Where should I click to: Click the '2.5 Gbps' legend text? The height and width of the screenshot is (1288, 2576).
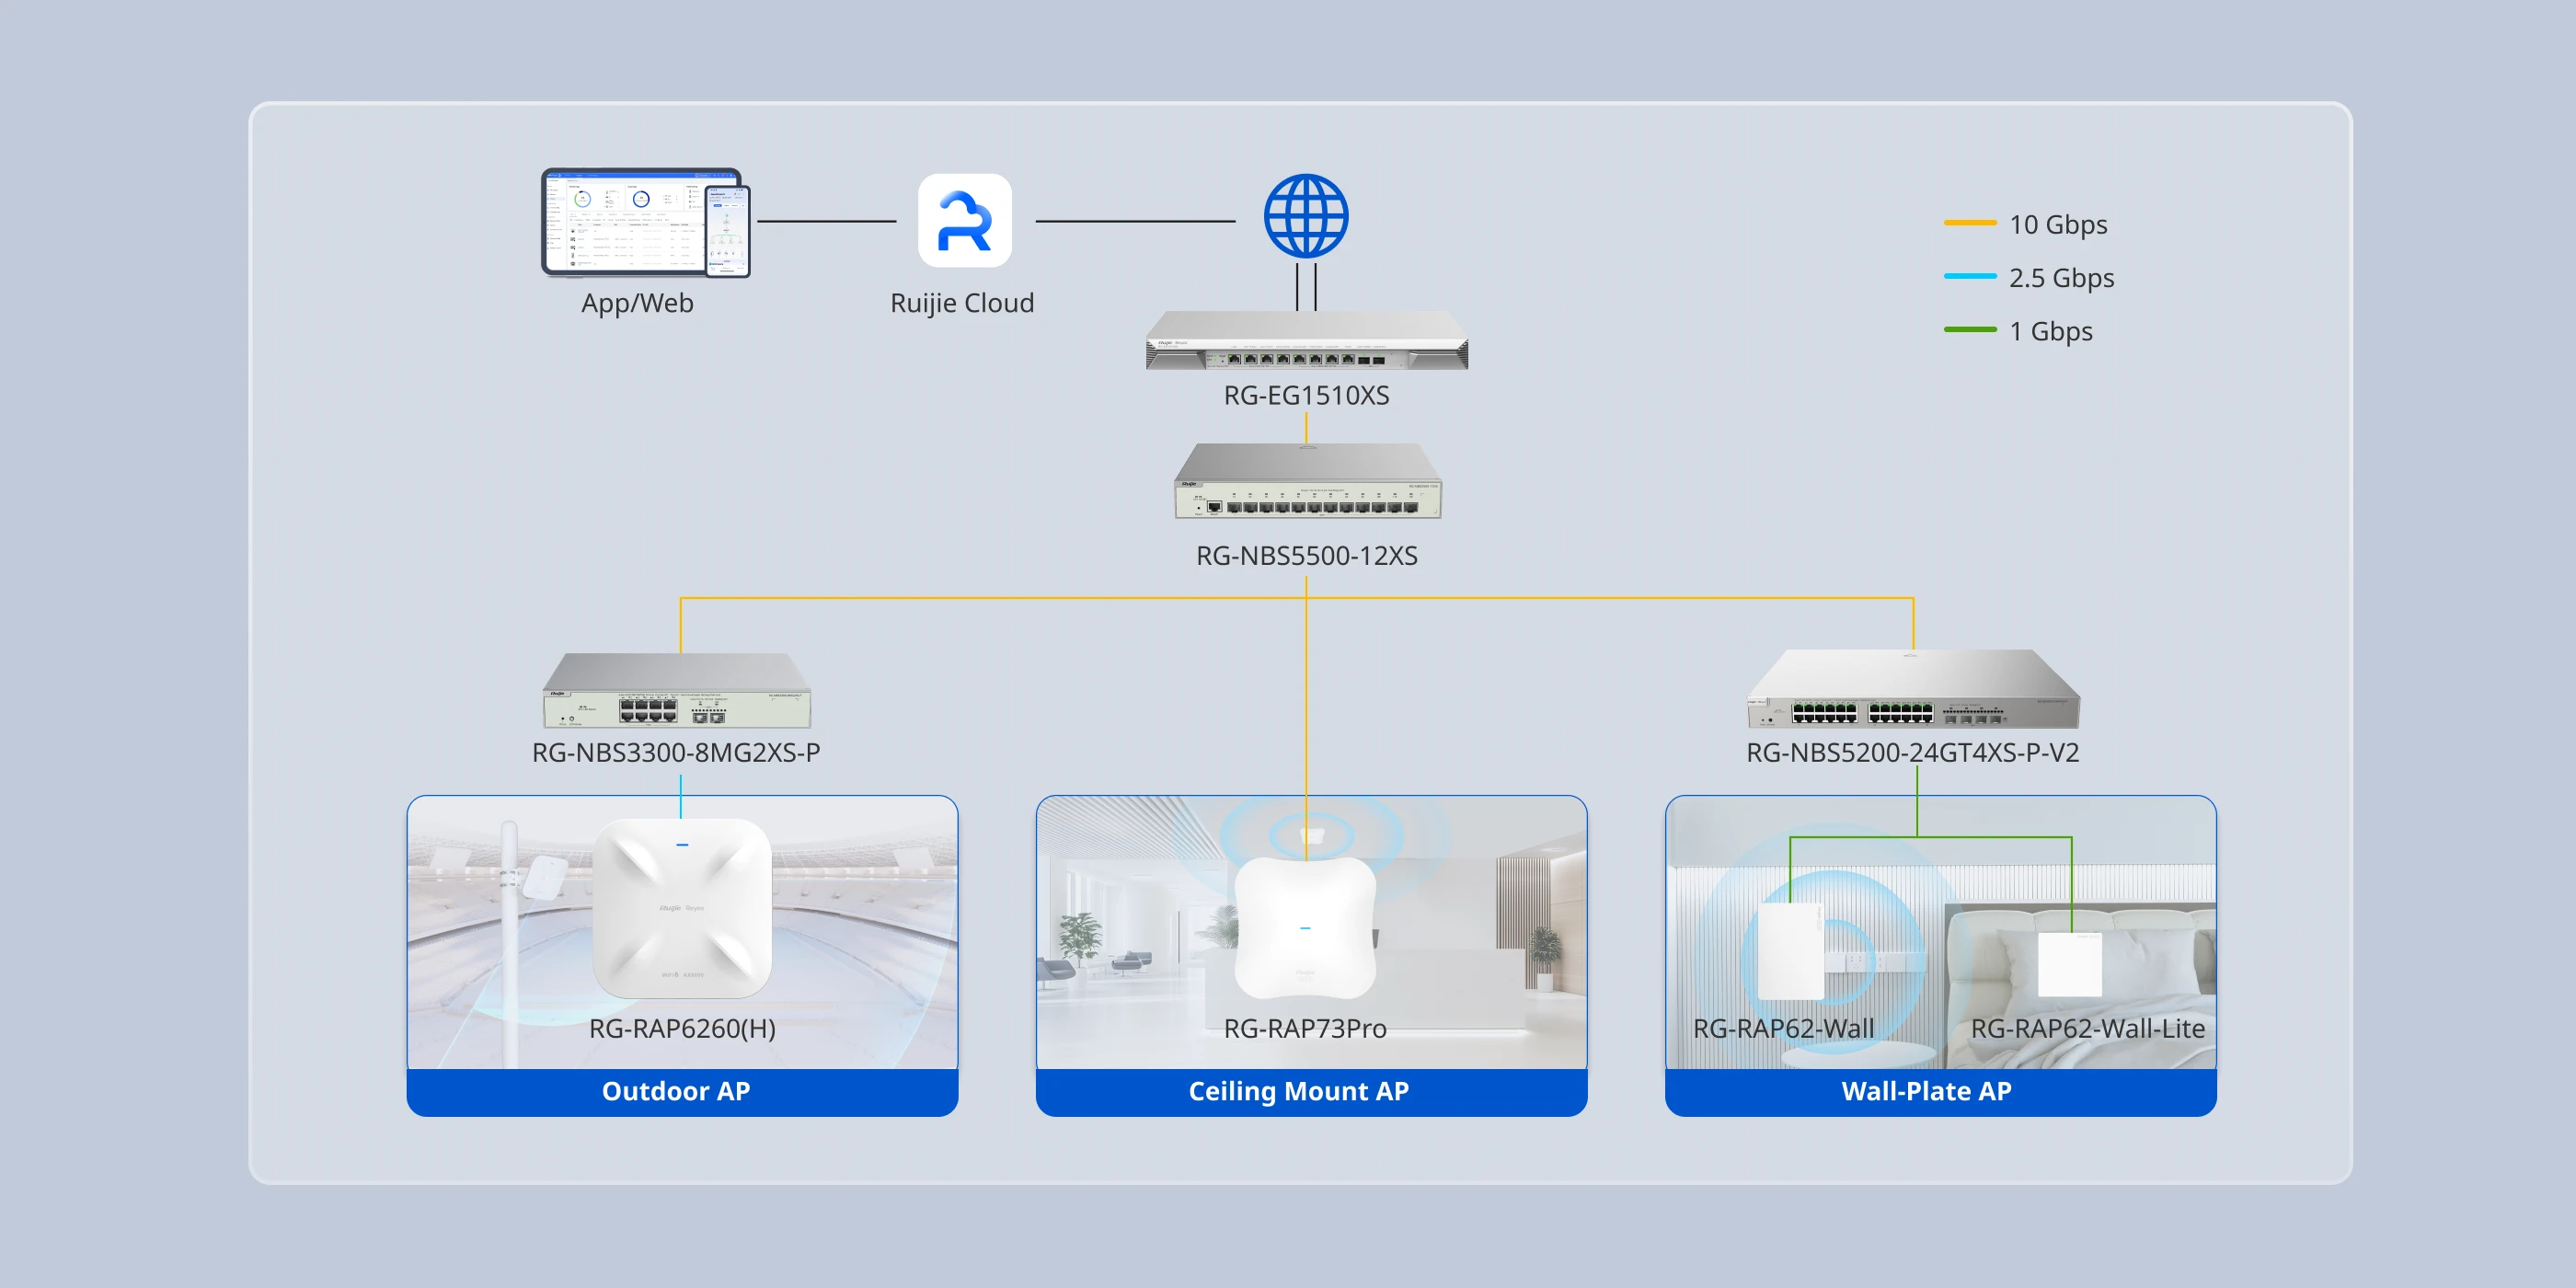[2061, 278]
